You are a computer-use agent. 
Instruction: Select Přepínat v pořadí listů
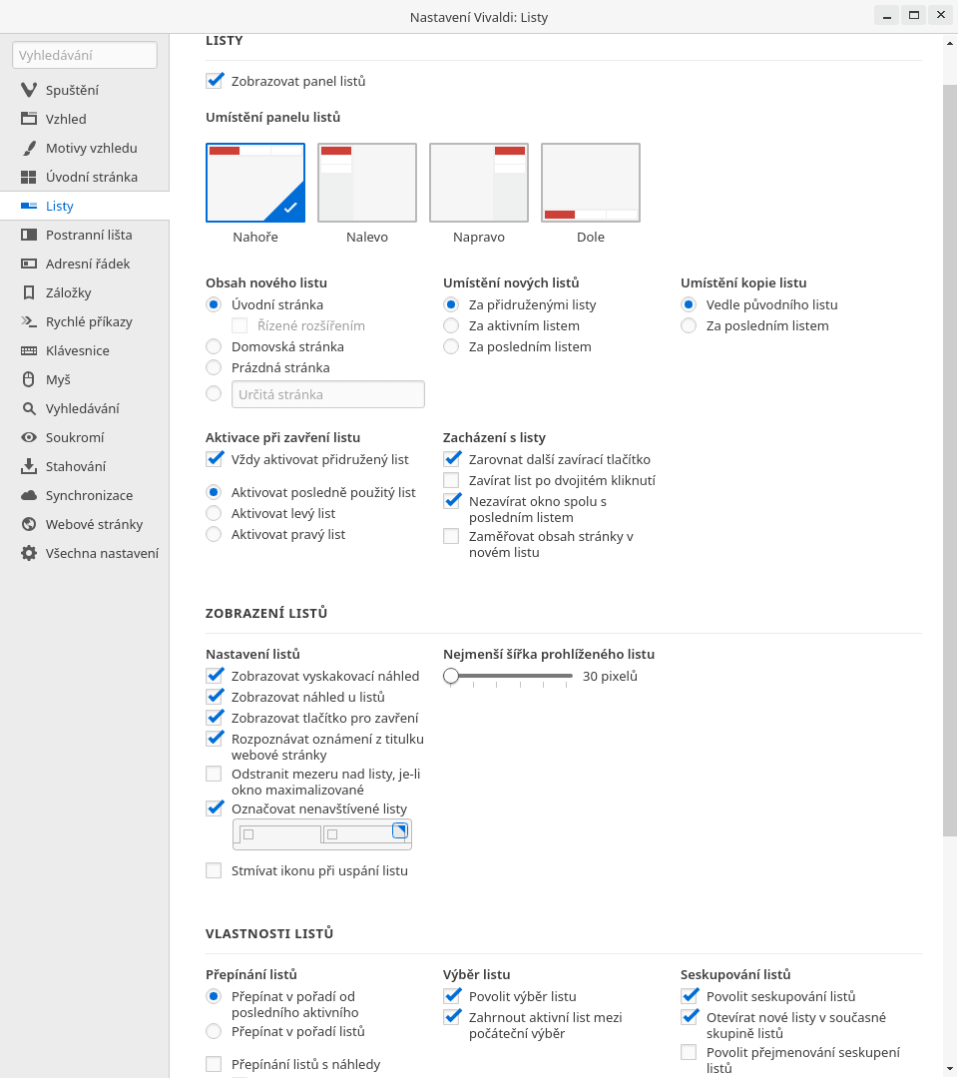214,1031
